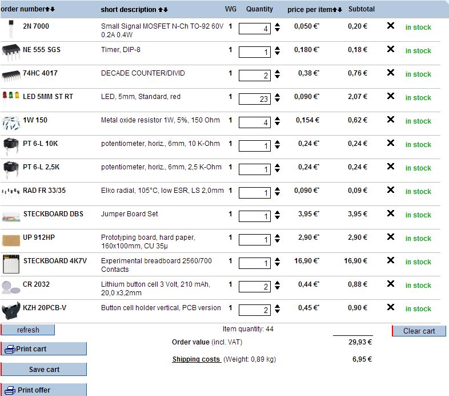Viewport: 449px width, 396px height.
Task: Open the Shipping costs link
Action: pyautogui.click(x=197, y=359)
